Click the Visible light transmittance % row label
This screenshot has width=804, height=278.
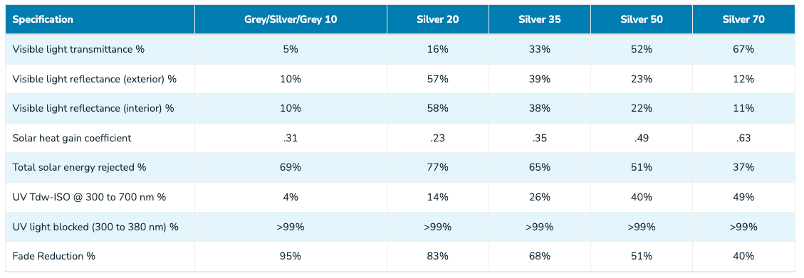(x=78, y=50)
